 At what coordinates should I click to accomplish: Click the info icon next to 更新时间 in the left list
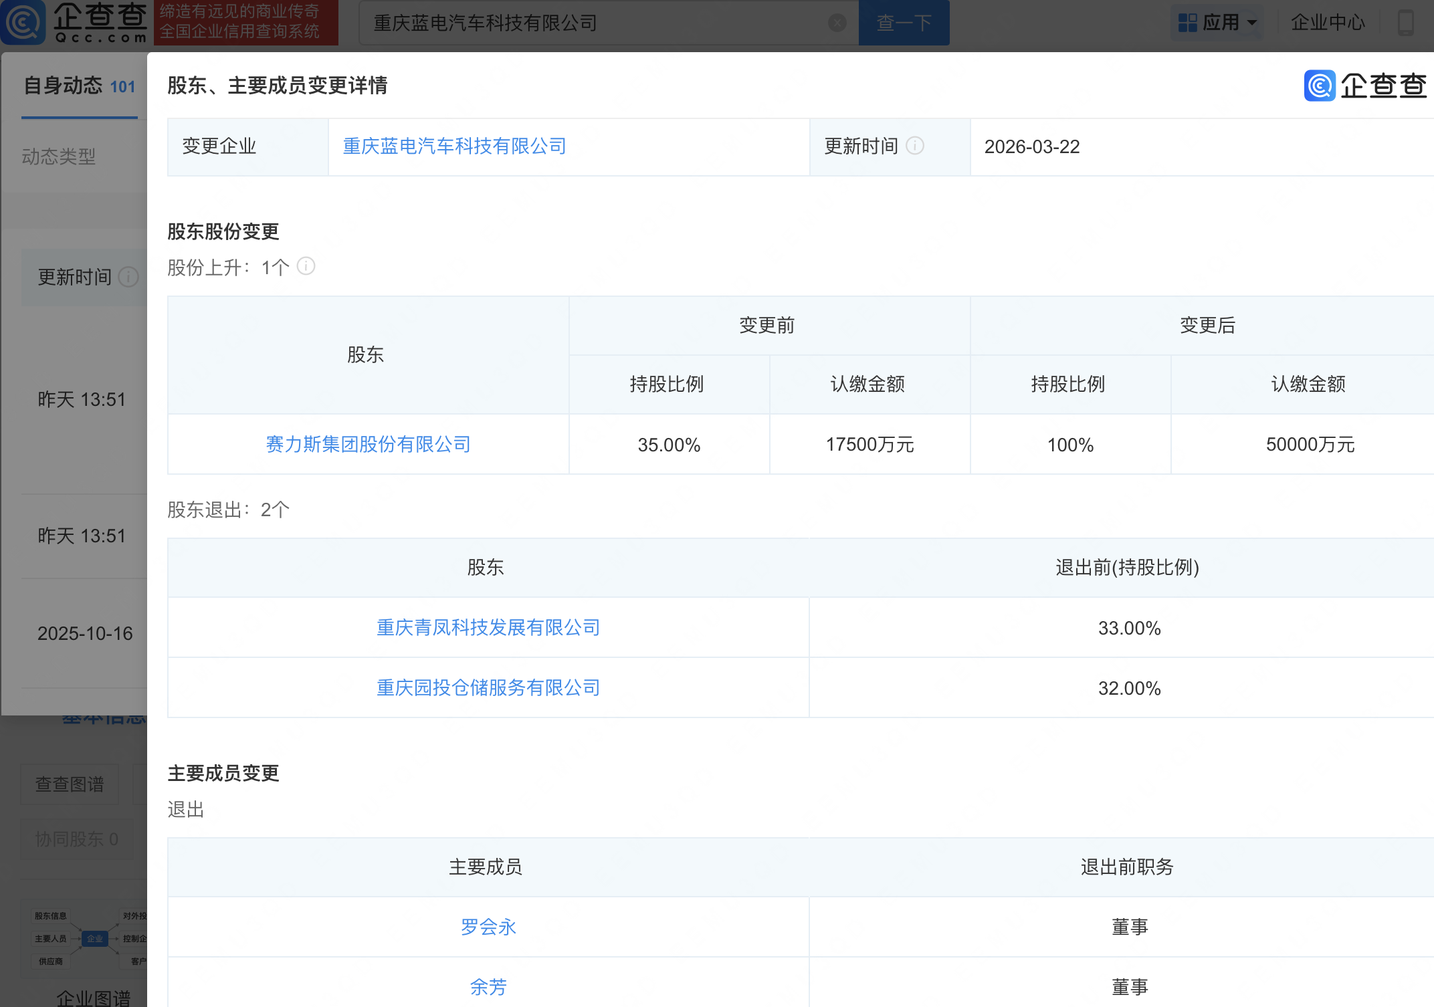point(128,277)
